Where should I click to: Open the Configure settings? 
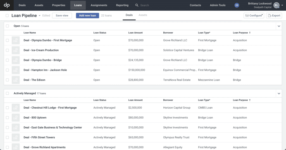coord(254,16)
